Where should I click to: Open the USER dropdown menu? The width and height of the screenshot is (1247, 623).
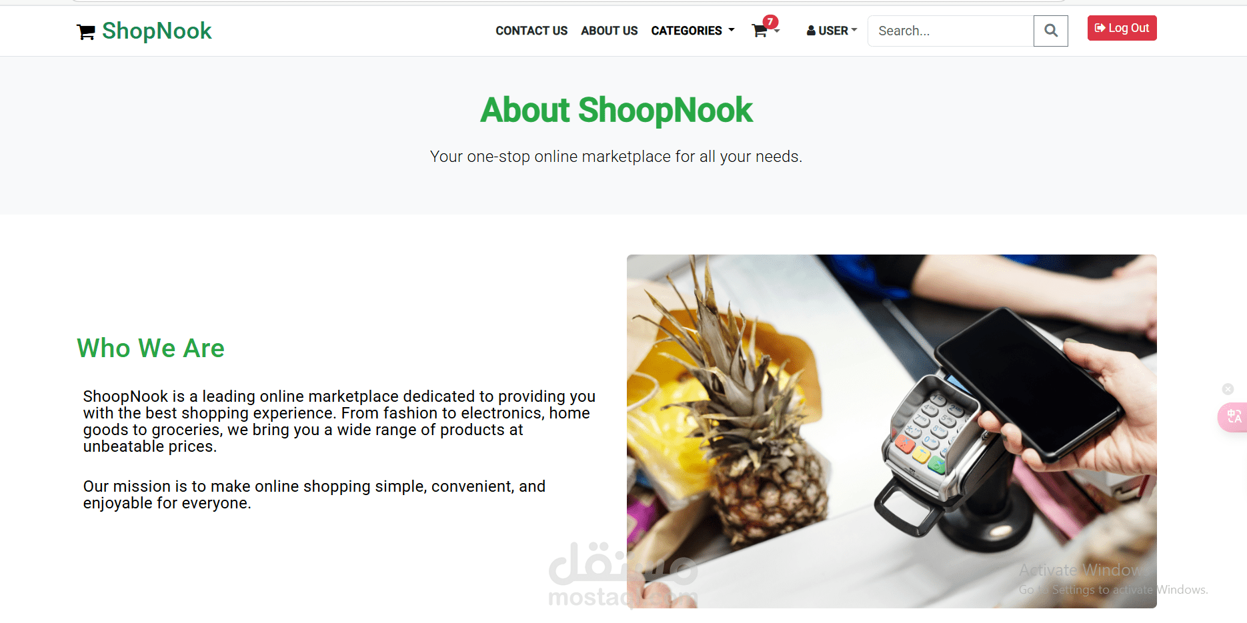click(x=832, y=31)
